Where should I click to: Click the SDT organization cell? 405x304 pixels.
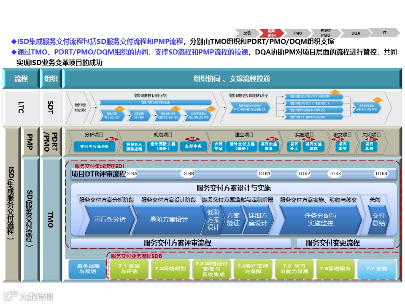tap(51, 107)
